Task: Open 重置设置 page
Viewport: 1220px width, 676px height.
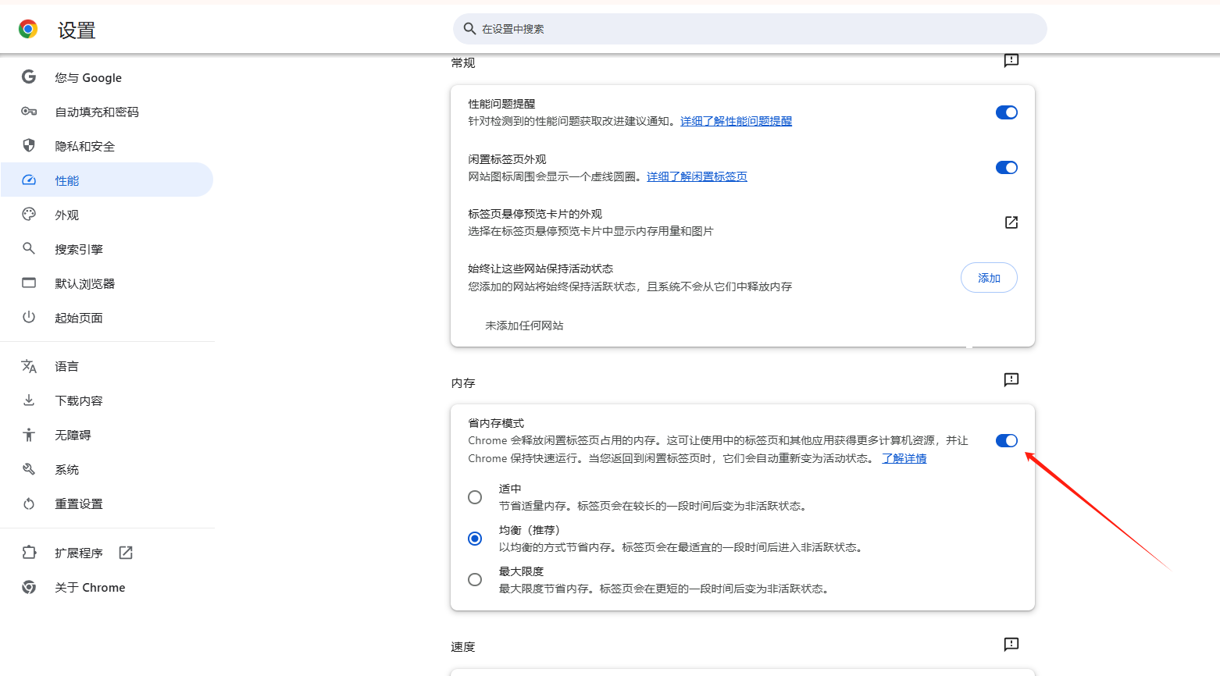Action: click(x=107, y=503)
